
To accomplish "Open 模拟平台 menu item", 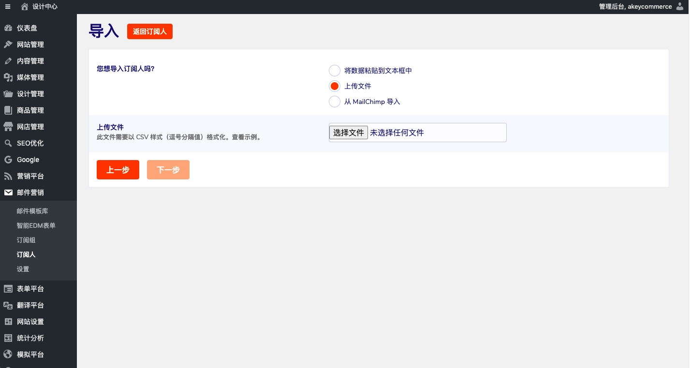I will [38, 354].
